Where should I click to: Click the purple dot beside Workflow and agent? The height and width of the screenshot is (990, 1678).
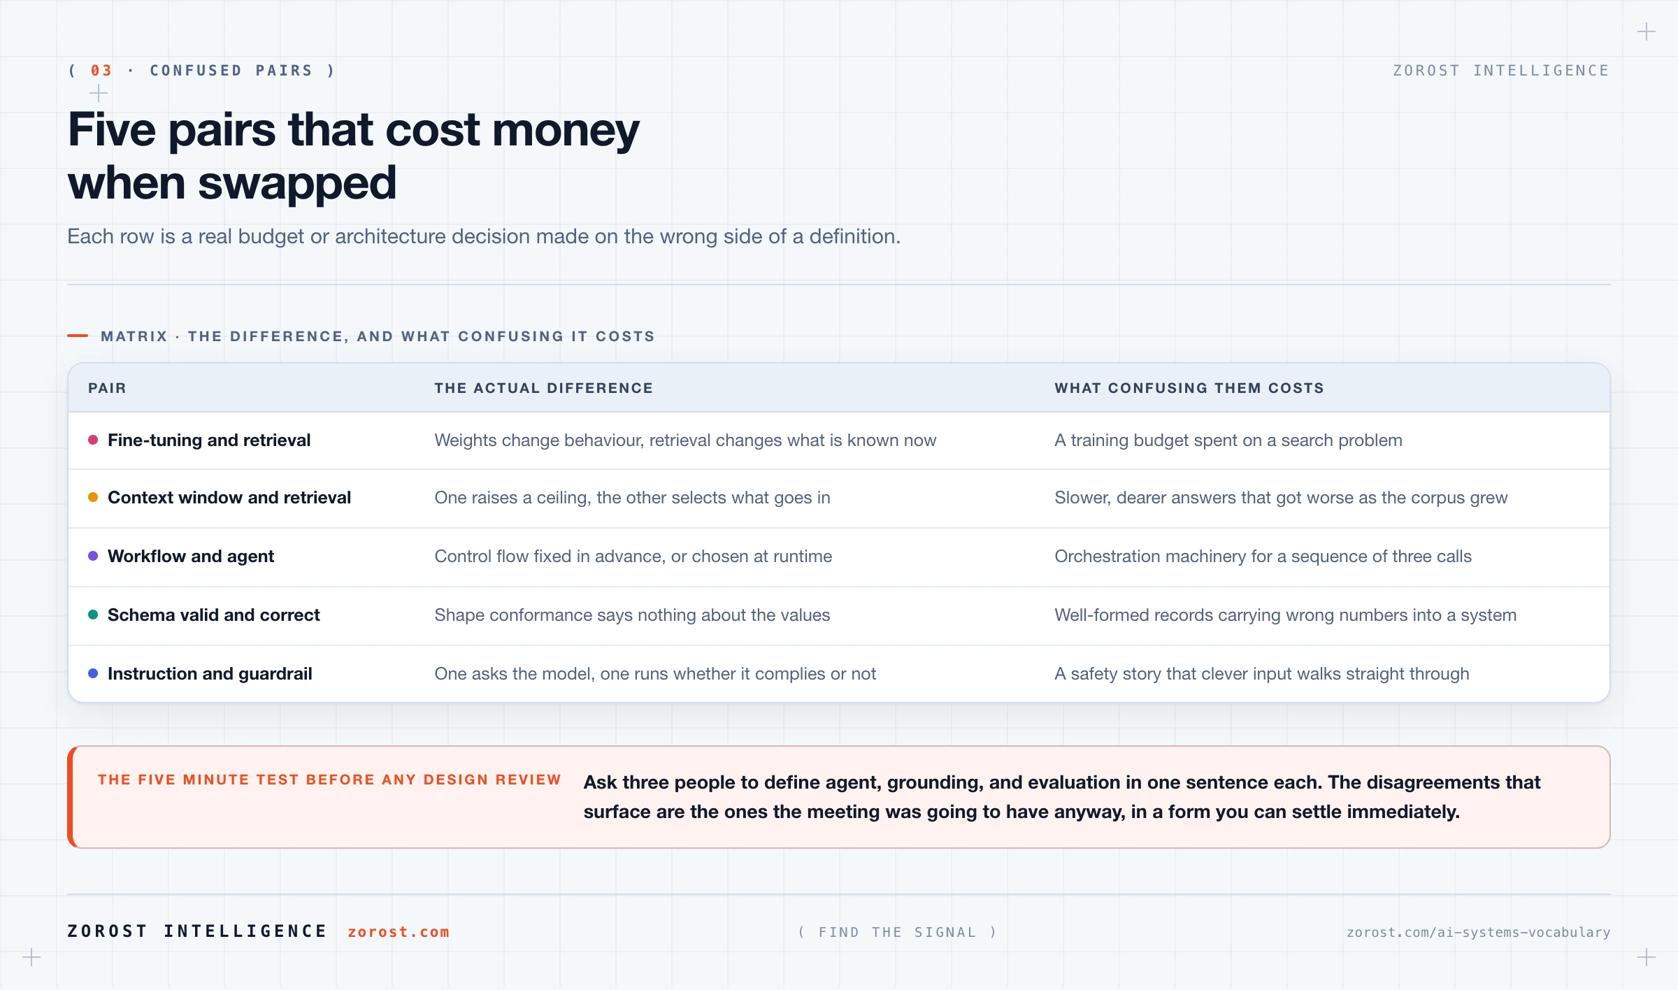pos(93,556)
